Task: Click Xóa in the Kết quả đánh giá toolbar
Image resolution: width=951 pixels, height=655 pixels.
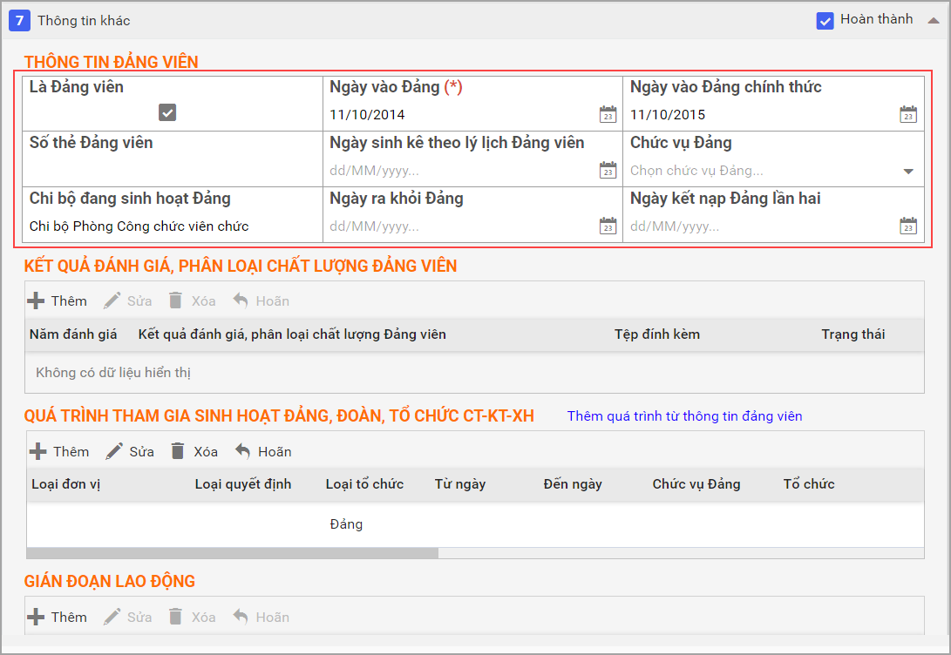Action: click(193, 300)
